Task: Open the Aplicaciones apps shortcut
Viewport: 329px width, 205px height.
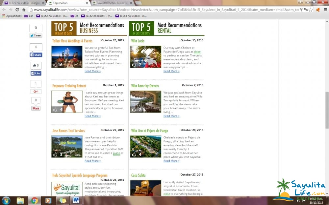Action: click(12, 16)
